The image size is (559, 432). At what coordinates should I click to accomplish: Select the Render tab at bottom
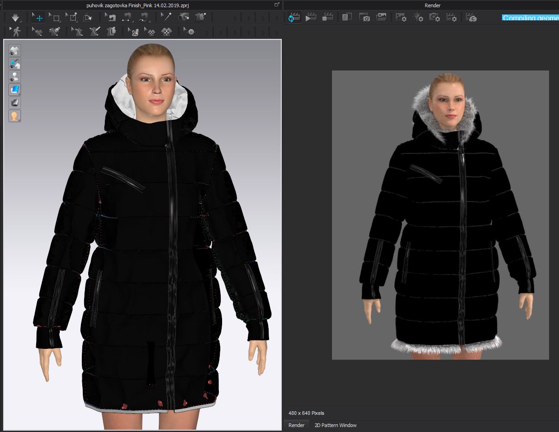point(296,425)
